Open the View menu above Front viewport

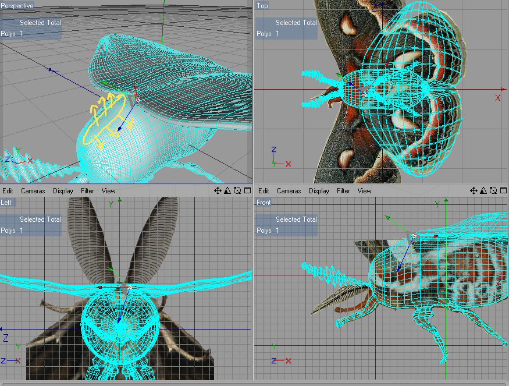tap(364, 191)
